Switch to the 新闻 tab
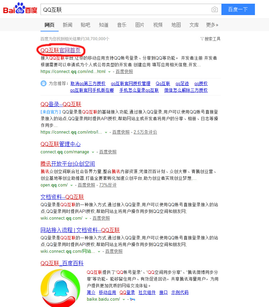This screenshot has height=307, width=269. click(68, 24)
